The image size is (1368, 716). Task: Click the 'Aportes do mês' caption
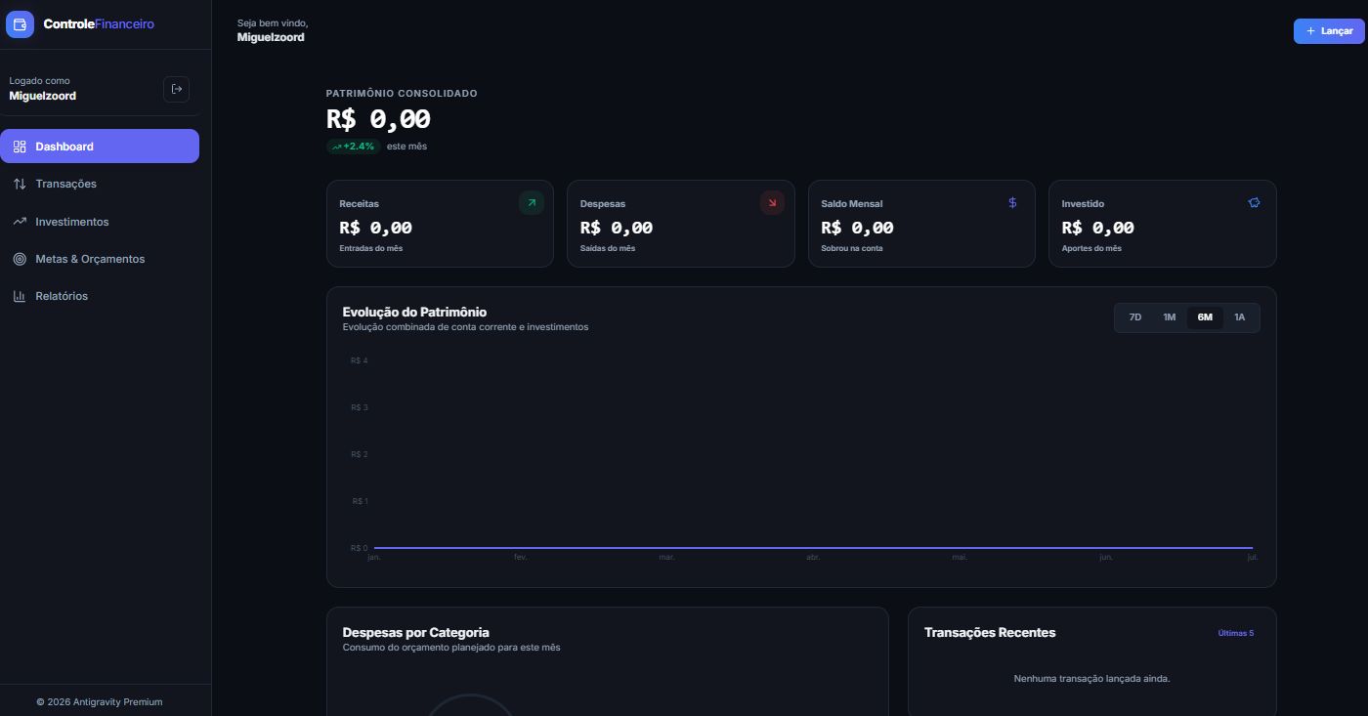tap(1091, 248)
